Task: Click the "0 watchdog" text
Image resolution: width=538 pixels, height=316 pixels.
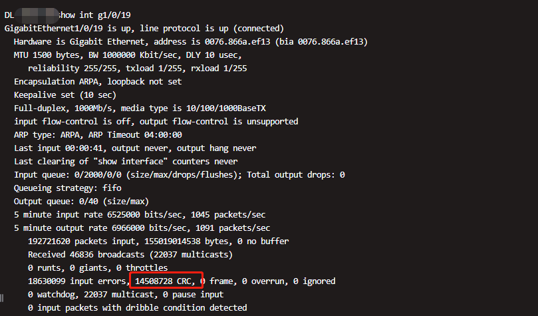Action: click(54, 295)
